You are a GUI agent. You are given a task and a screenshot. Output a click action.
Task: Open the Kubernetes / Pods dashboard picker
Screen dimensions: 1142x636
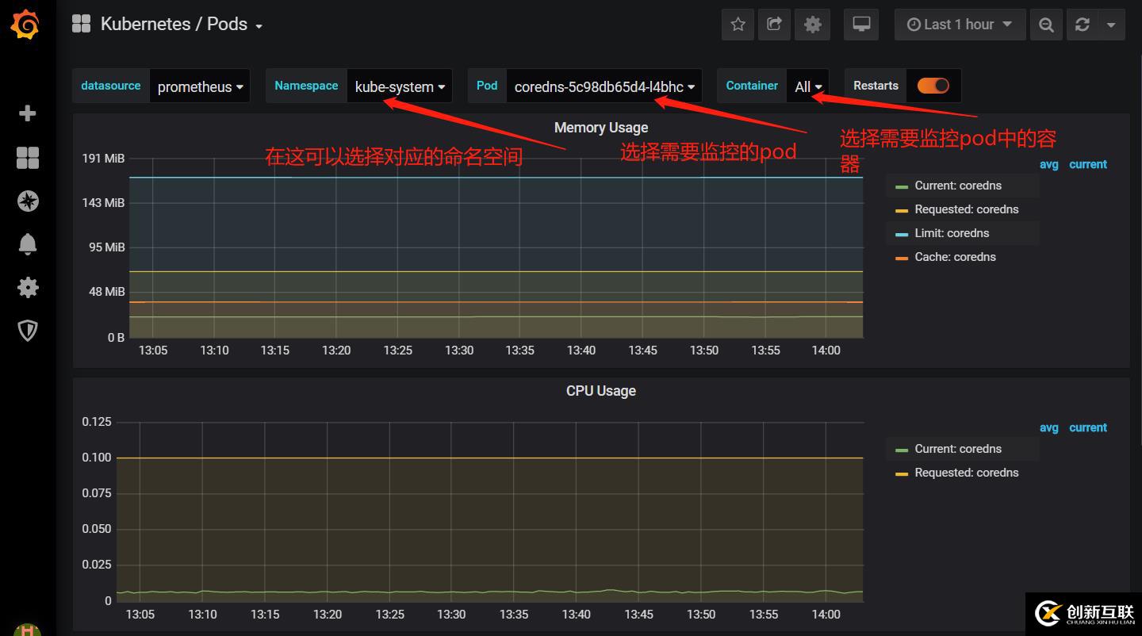coord(182,24)
